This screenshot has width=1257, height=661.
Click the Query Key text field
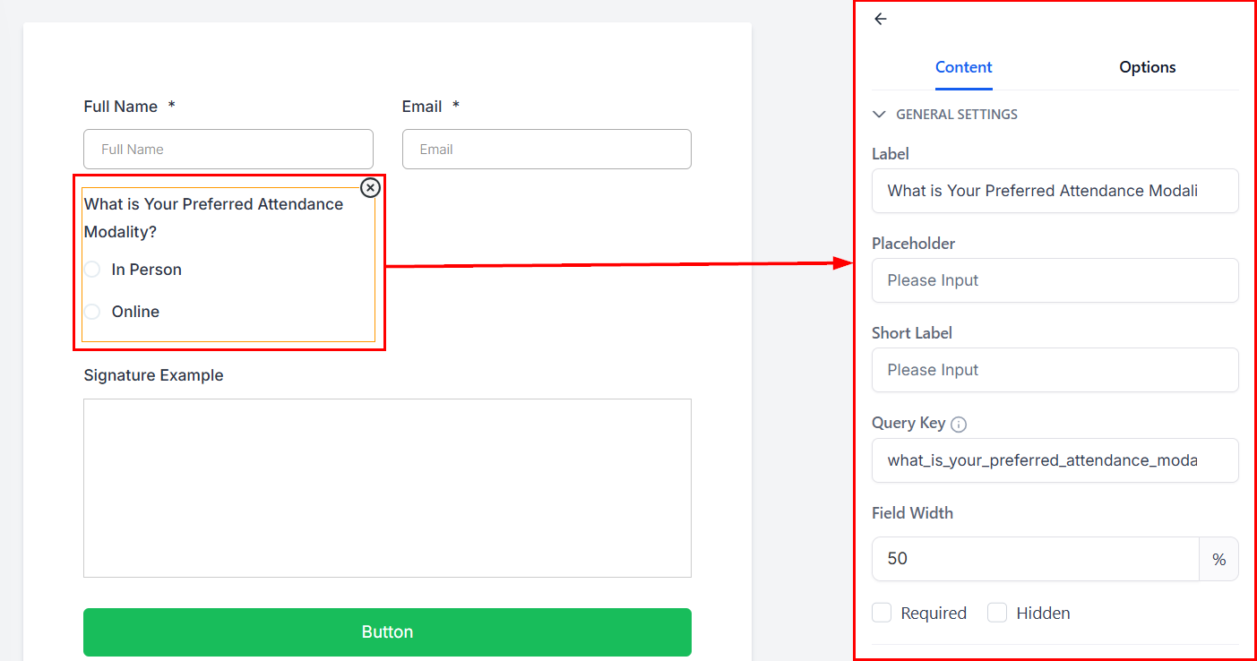[1055, 460]
